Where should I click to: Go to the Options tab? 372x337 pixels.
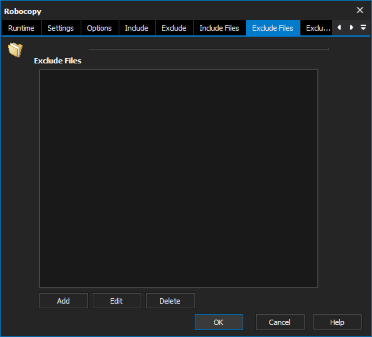(x=99, y=28)
